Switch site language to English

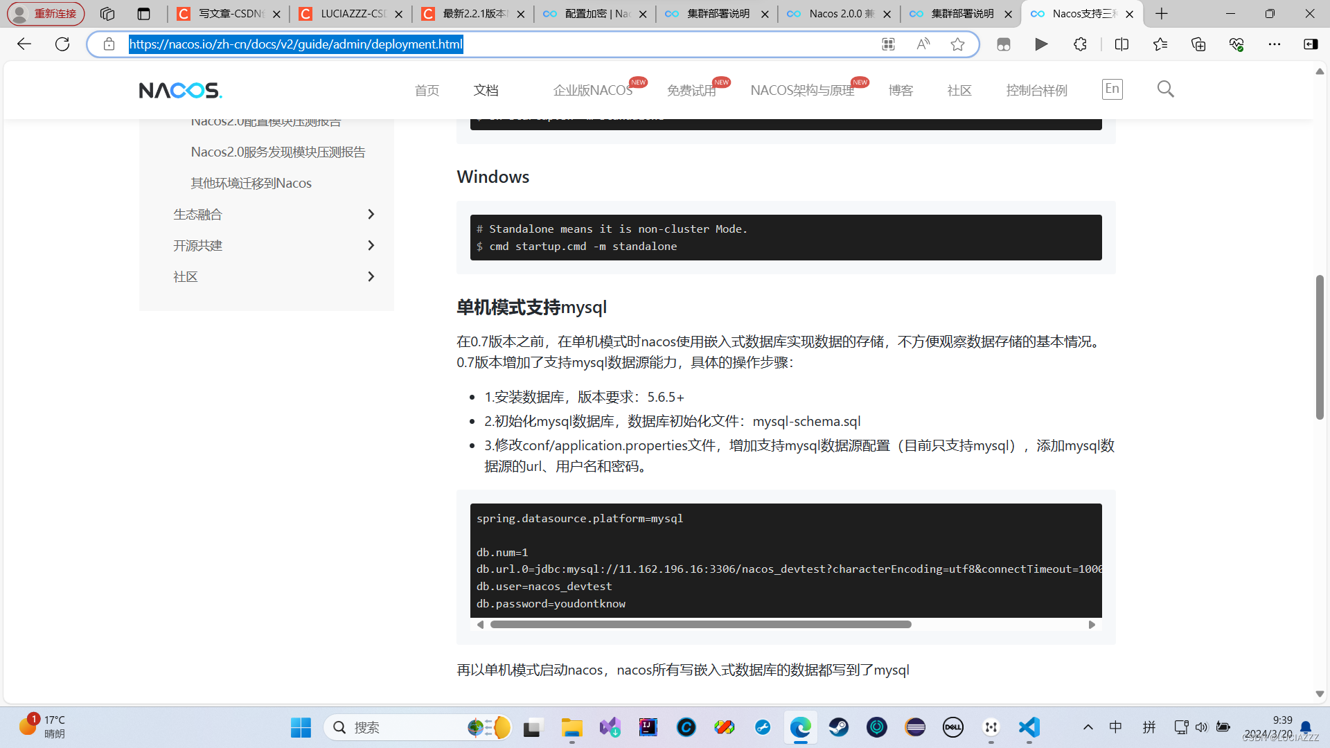(x=1112, y=89)
